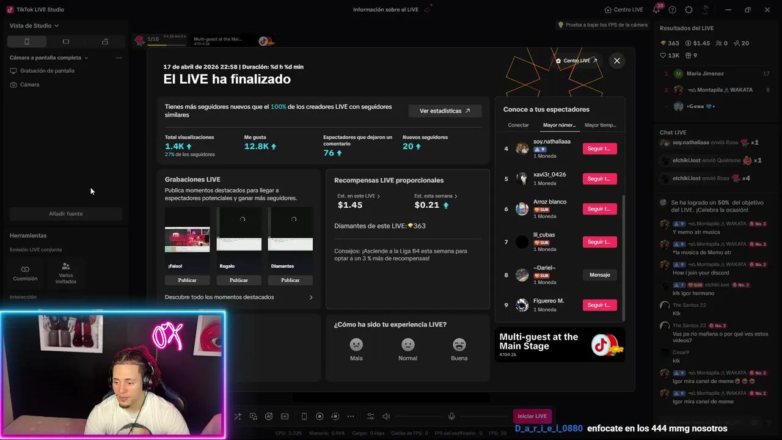This screenshot has height=440, width=782.
Task: Open the Vista de Studio dropdown
Action: (34, 26)
